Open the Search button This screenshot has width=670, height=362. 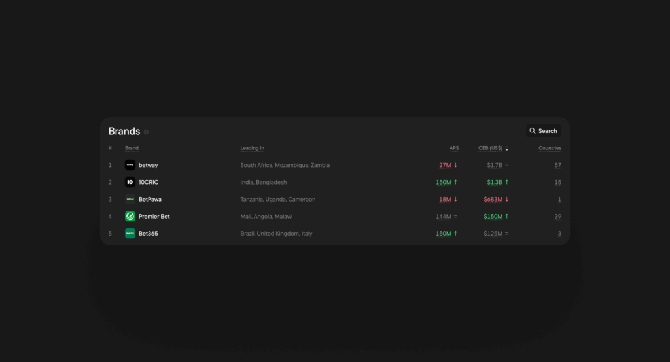pos(543,131)
